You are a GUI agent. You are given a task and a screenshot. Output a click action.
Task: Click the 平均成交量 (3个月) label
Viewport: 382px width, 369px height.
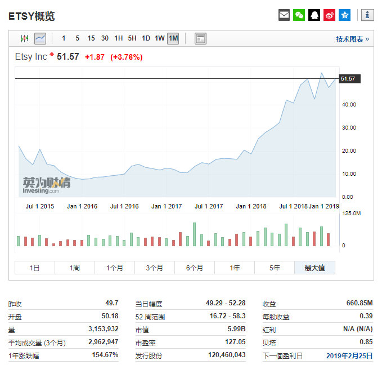click(37, 343)
